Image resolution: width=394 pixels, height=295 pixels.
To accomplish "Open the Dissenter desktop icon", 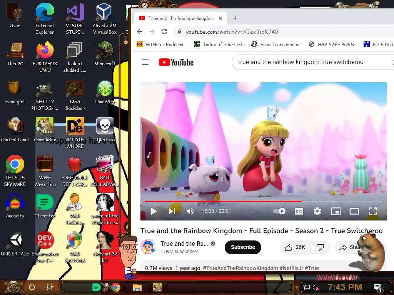I will pos(45,206).
